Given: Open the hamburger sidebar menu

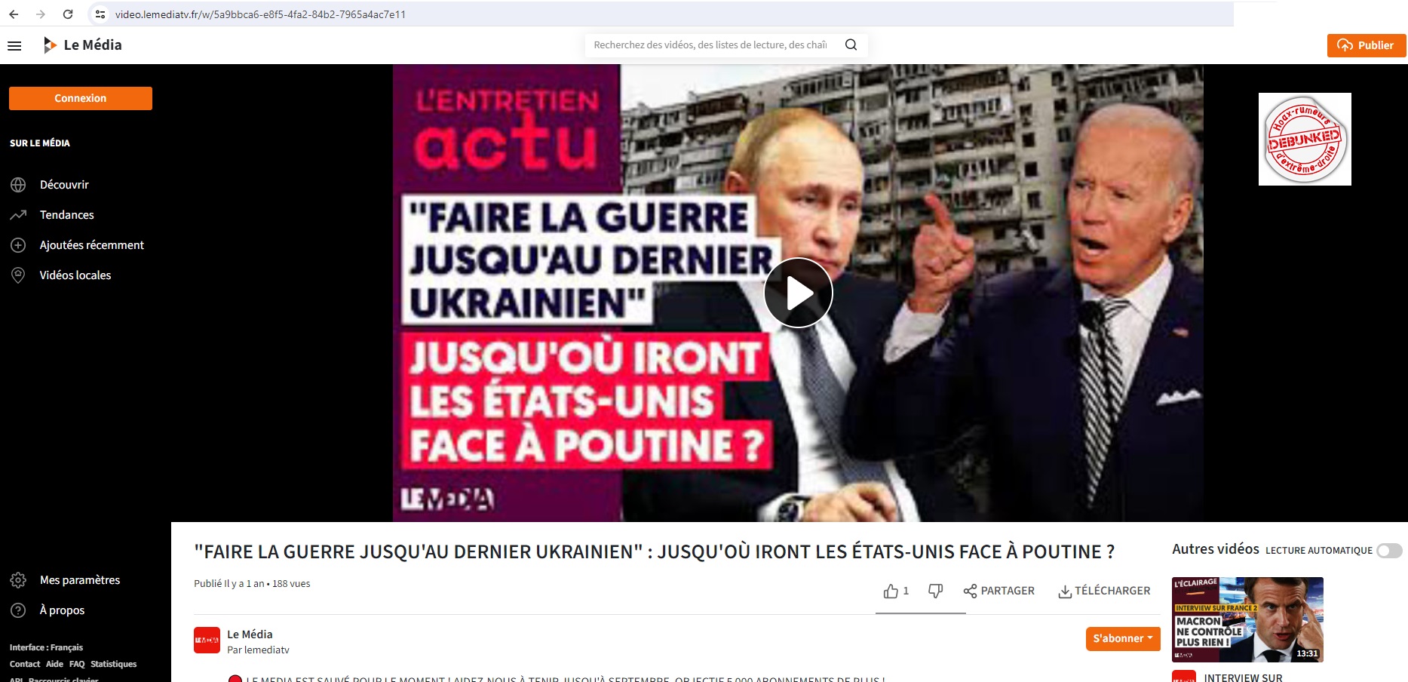Looking at the screenshot, I should click(x=14, y=46).
